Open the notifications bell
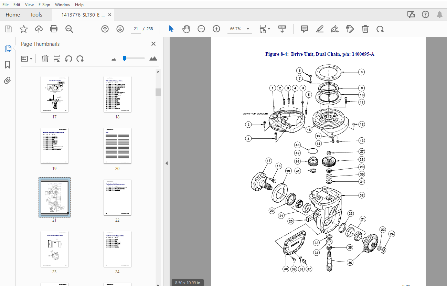 coord(440,14)
